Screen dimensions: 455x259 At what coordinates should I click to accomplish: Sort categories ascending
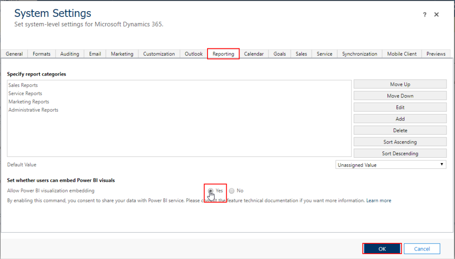click(x=400, y=142)
